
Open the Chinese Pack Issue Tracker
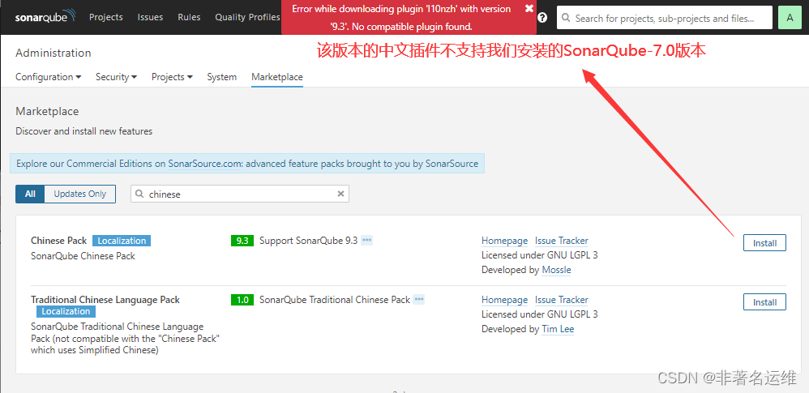pos(561,241)
